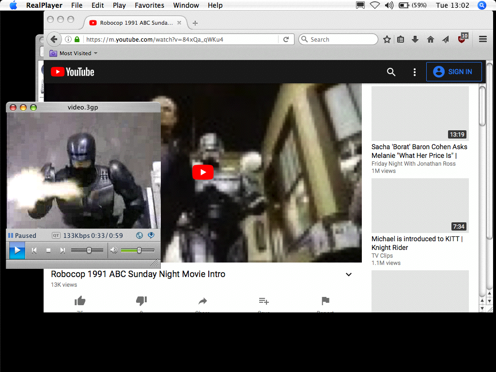Stop playback in RealPlayer
Viewport: 496px width, 372px height.
coord(48,250)
